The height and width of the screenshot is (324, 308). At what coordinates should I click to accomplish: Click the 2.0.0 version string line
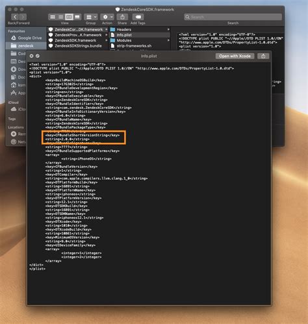pyautogui.click(x=67, y=139)
